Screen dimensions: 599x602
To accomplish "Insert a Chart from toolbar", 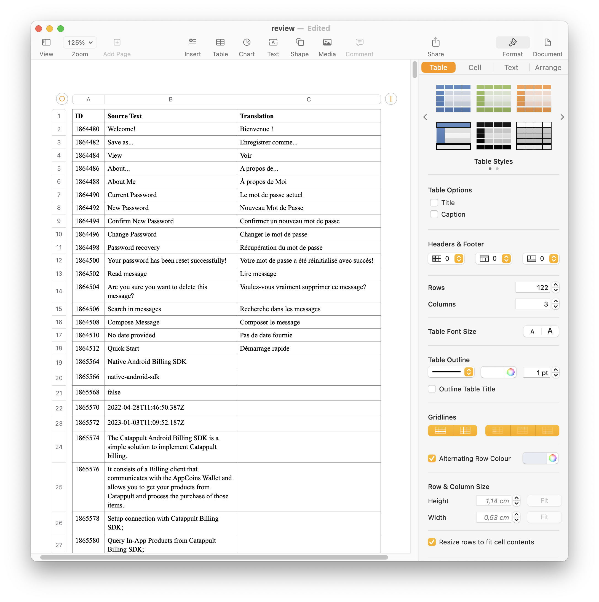I will [247, 42].
